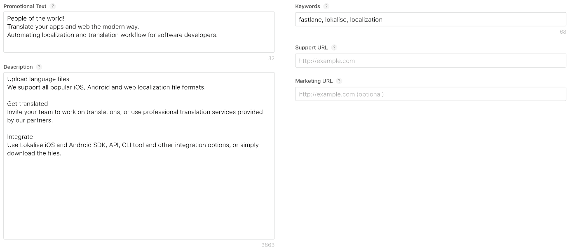Focus the Keywords input field
The image size is (570, 249).
pyautogui.click(x=430, y=20)
